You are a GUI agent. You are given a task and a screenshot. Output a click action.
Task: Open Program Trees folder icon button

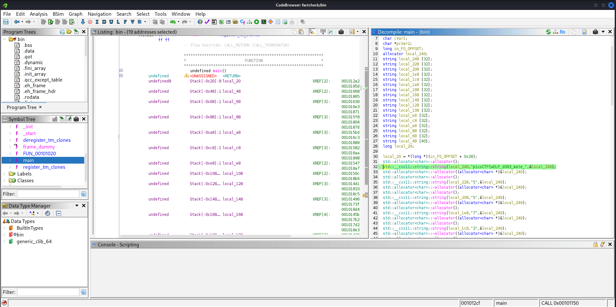[69, 32]
